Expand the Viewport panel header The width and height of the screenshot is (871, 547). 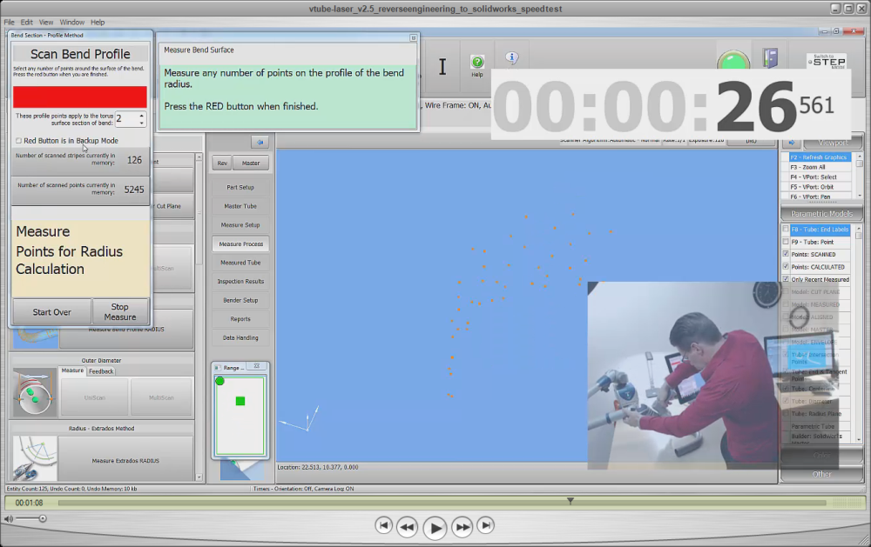[x=832, y=143]
